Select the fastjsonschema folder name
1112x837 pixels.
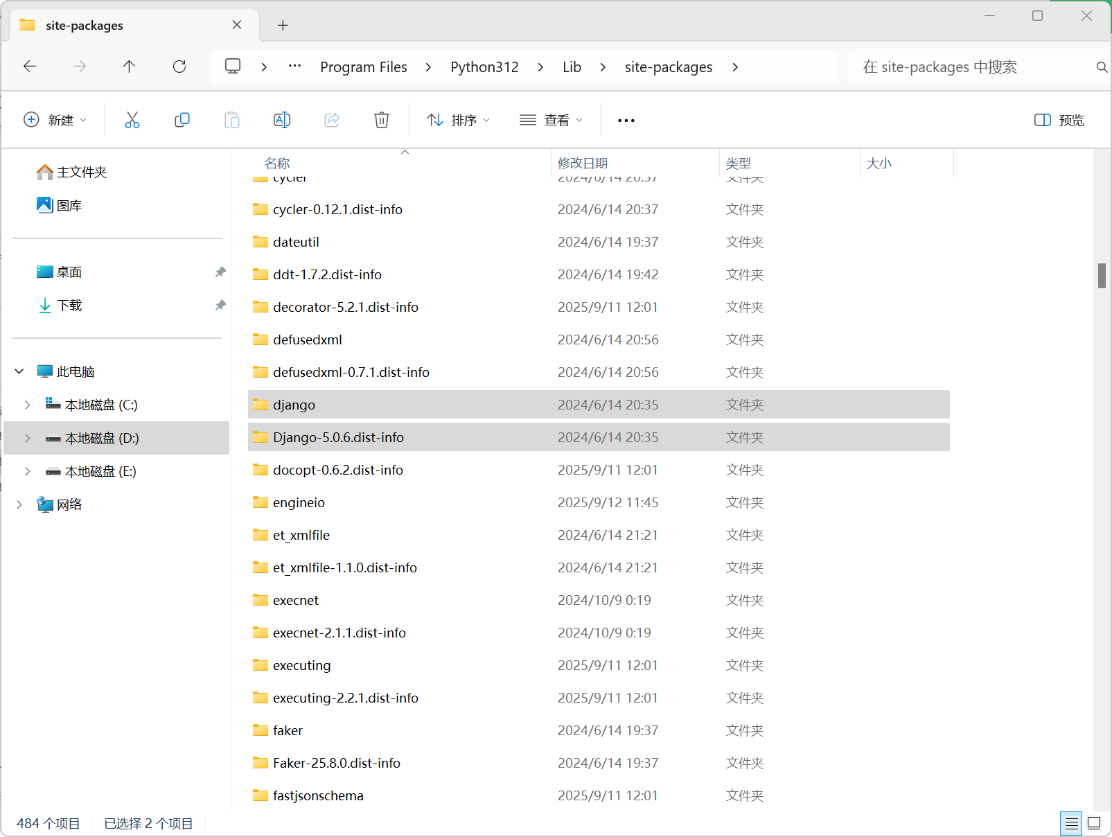318,795
